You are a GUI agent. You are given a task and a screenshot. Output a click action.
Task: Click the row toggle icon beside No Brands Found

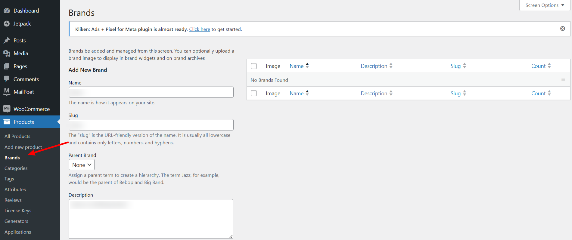pos(563,80)
